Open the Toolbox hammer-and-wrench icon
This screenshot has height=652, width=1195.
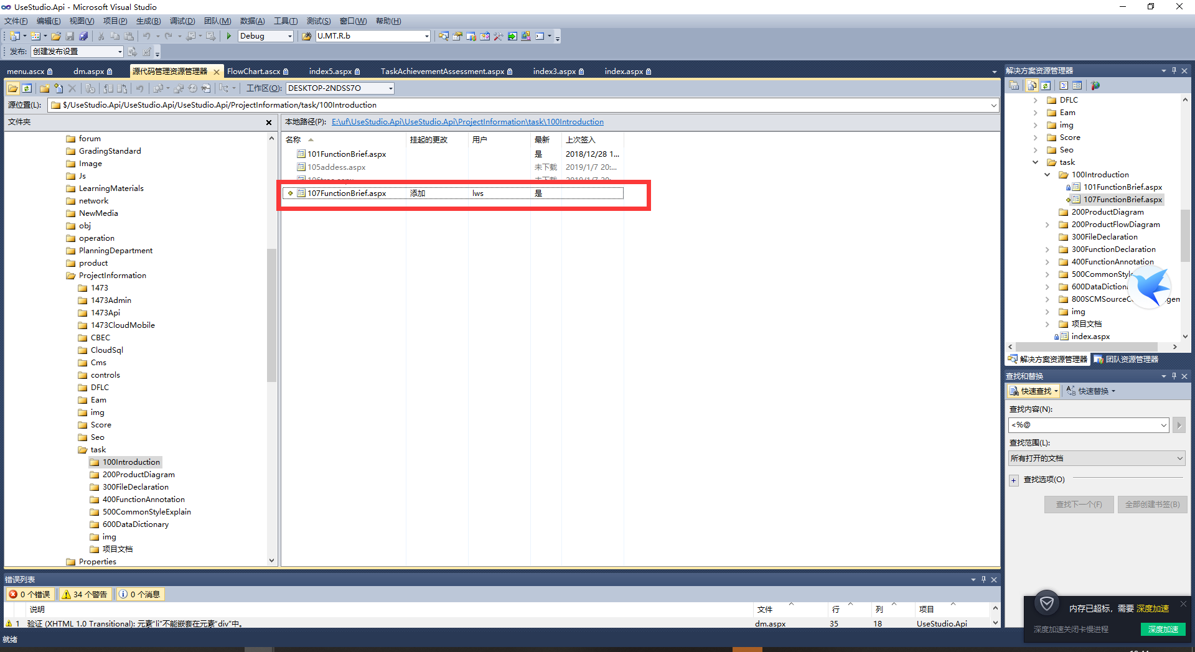[x=498, y=36]
